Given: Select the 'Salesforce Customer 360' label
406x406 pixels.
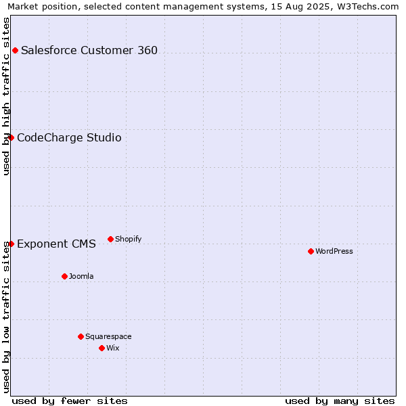Looking at the screenshot, I should coord(89,50).
